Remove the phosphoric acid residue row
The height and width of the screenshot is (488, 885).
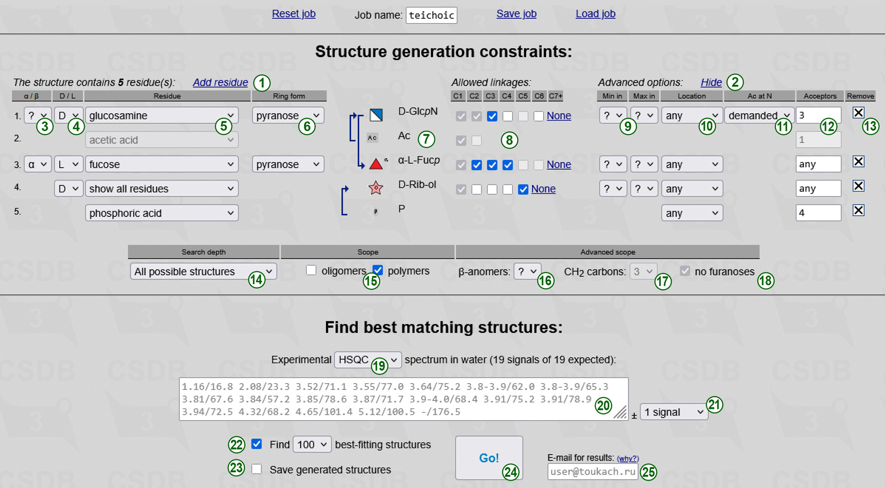pyautogui.click(x=858, y=211)
